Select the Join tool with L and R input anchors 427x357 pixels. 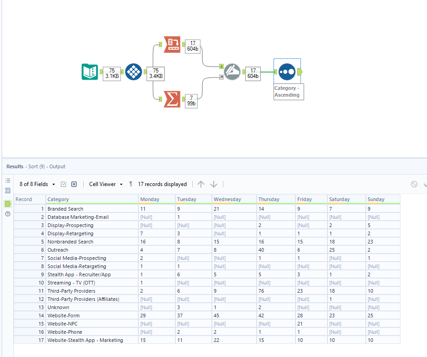click(232, 72)
